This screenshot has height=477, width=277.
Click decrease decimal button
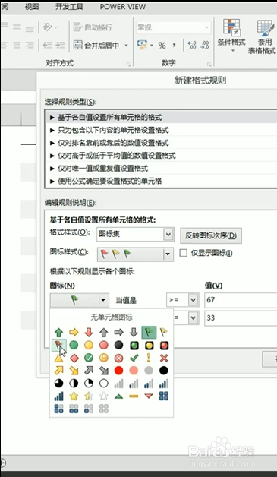206,46
